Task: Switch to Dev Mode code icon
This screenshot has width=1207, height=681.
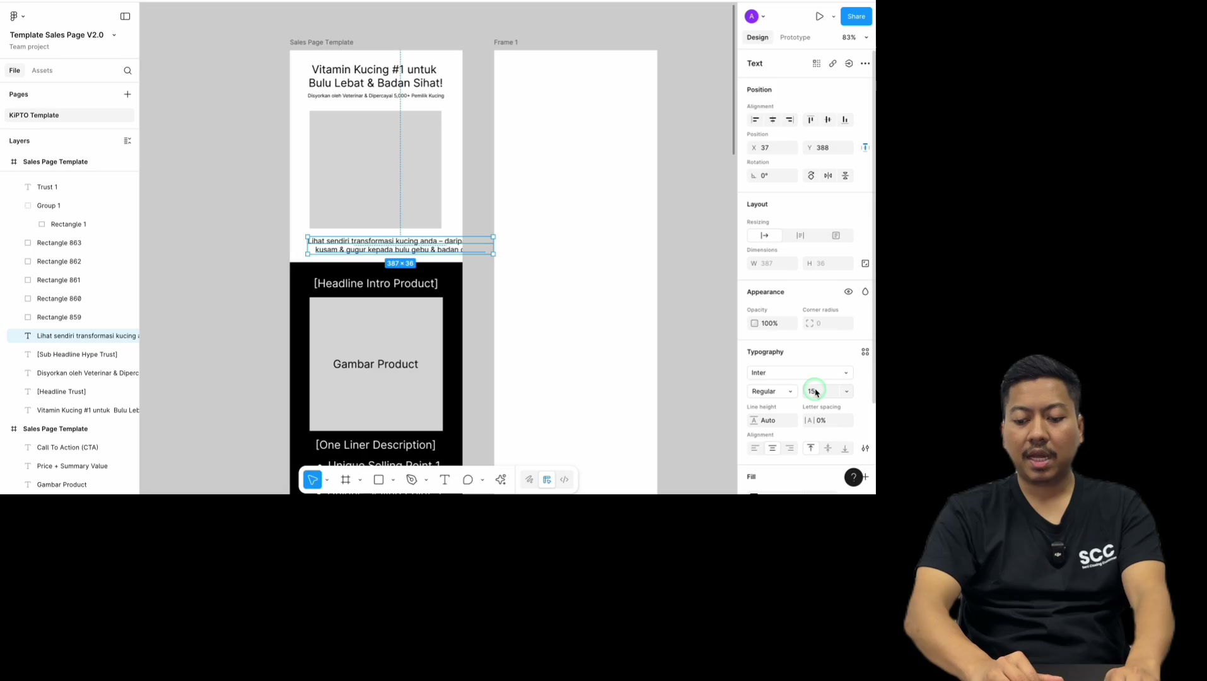Action: point(564,480)
